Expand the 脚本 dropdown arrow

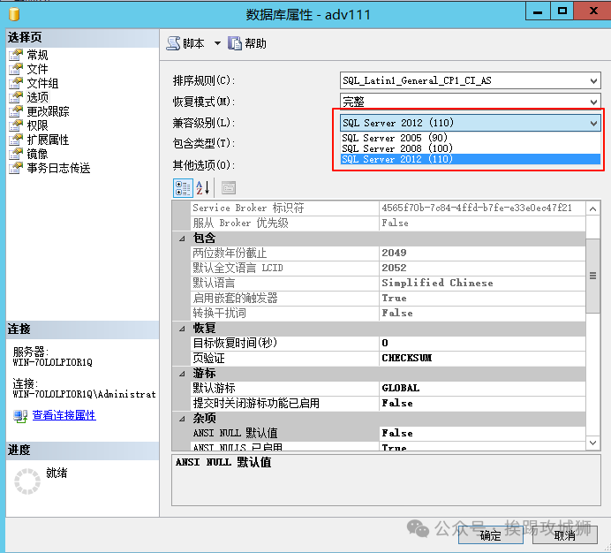pos(217,43)
